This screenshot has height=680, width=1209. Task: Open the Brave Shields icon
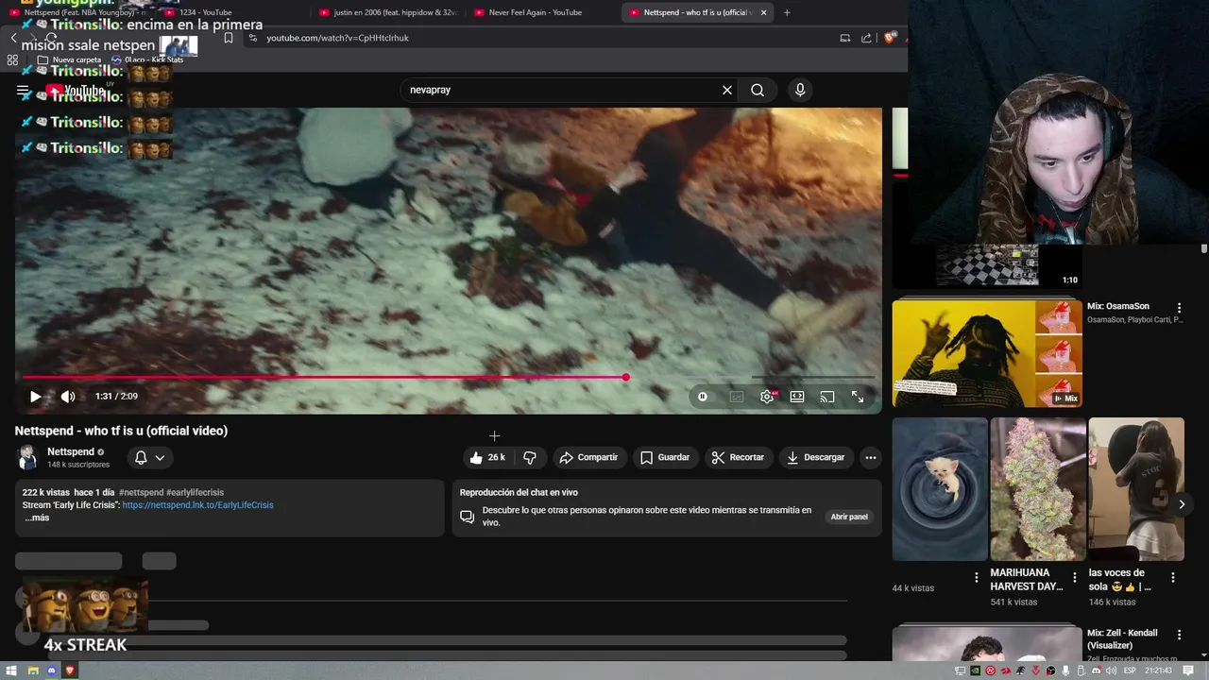pos(890,38)
